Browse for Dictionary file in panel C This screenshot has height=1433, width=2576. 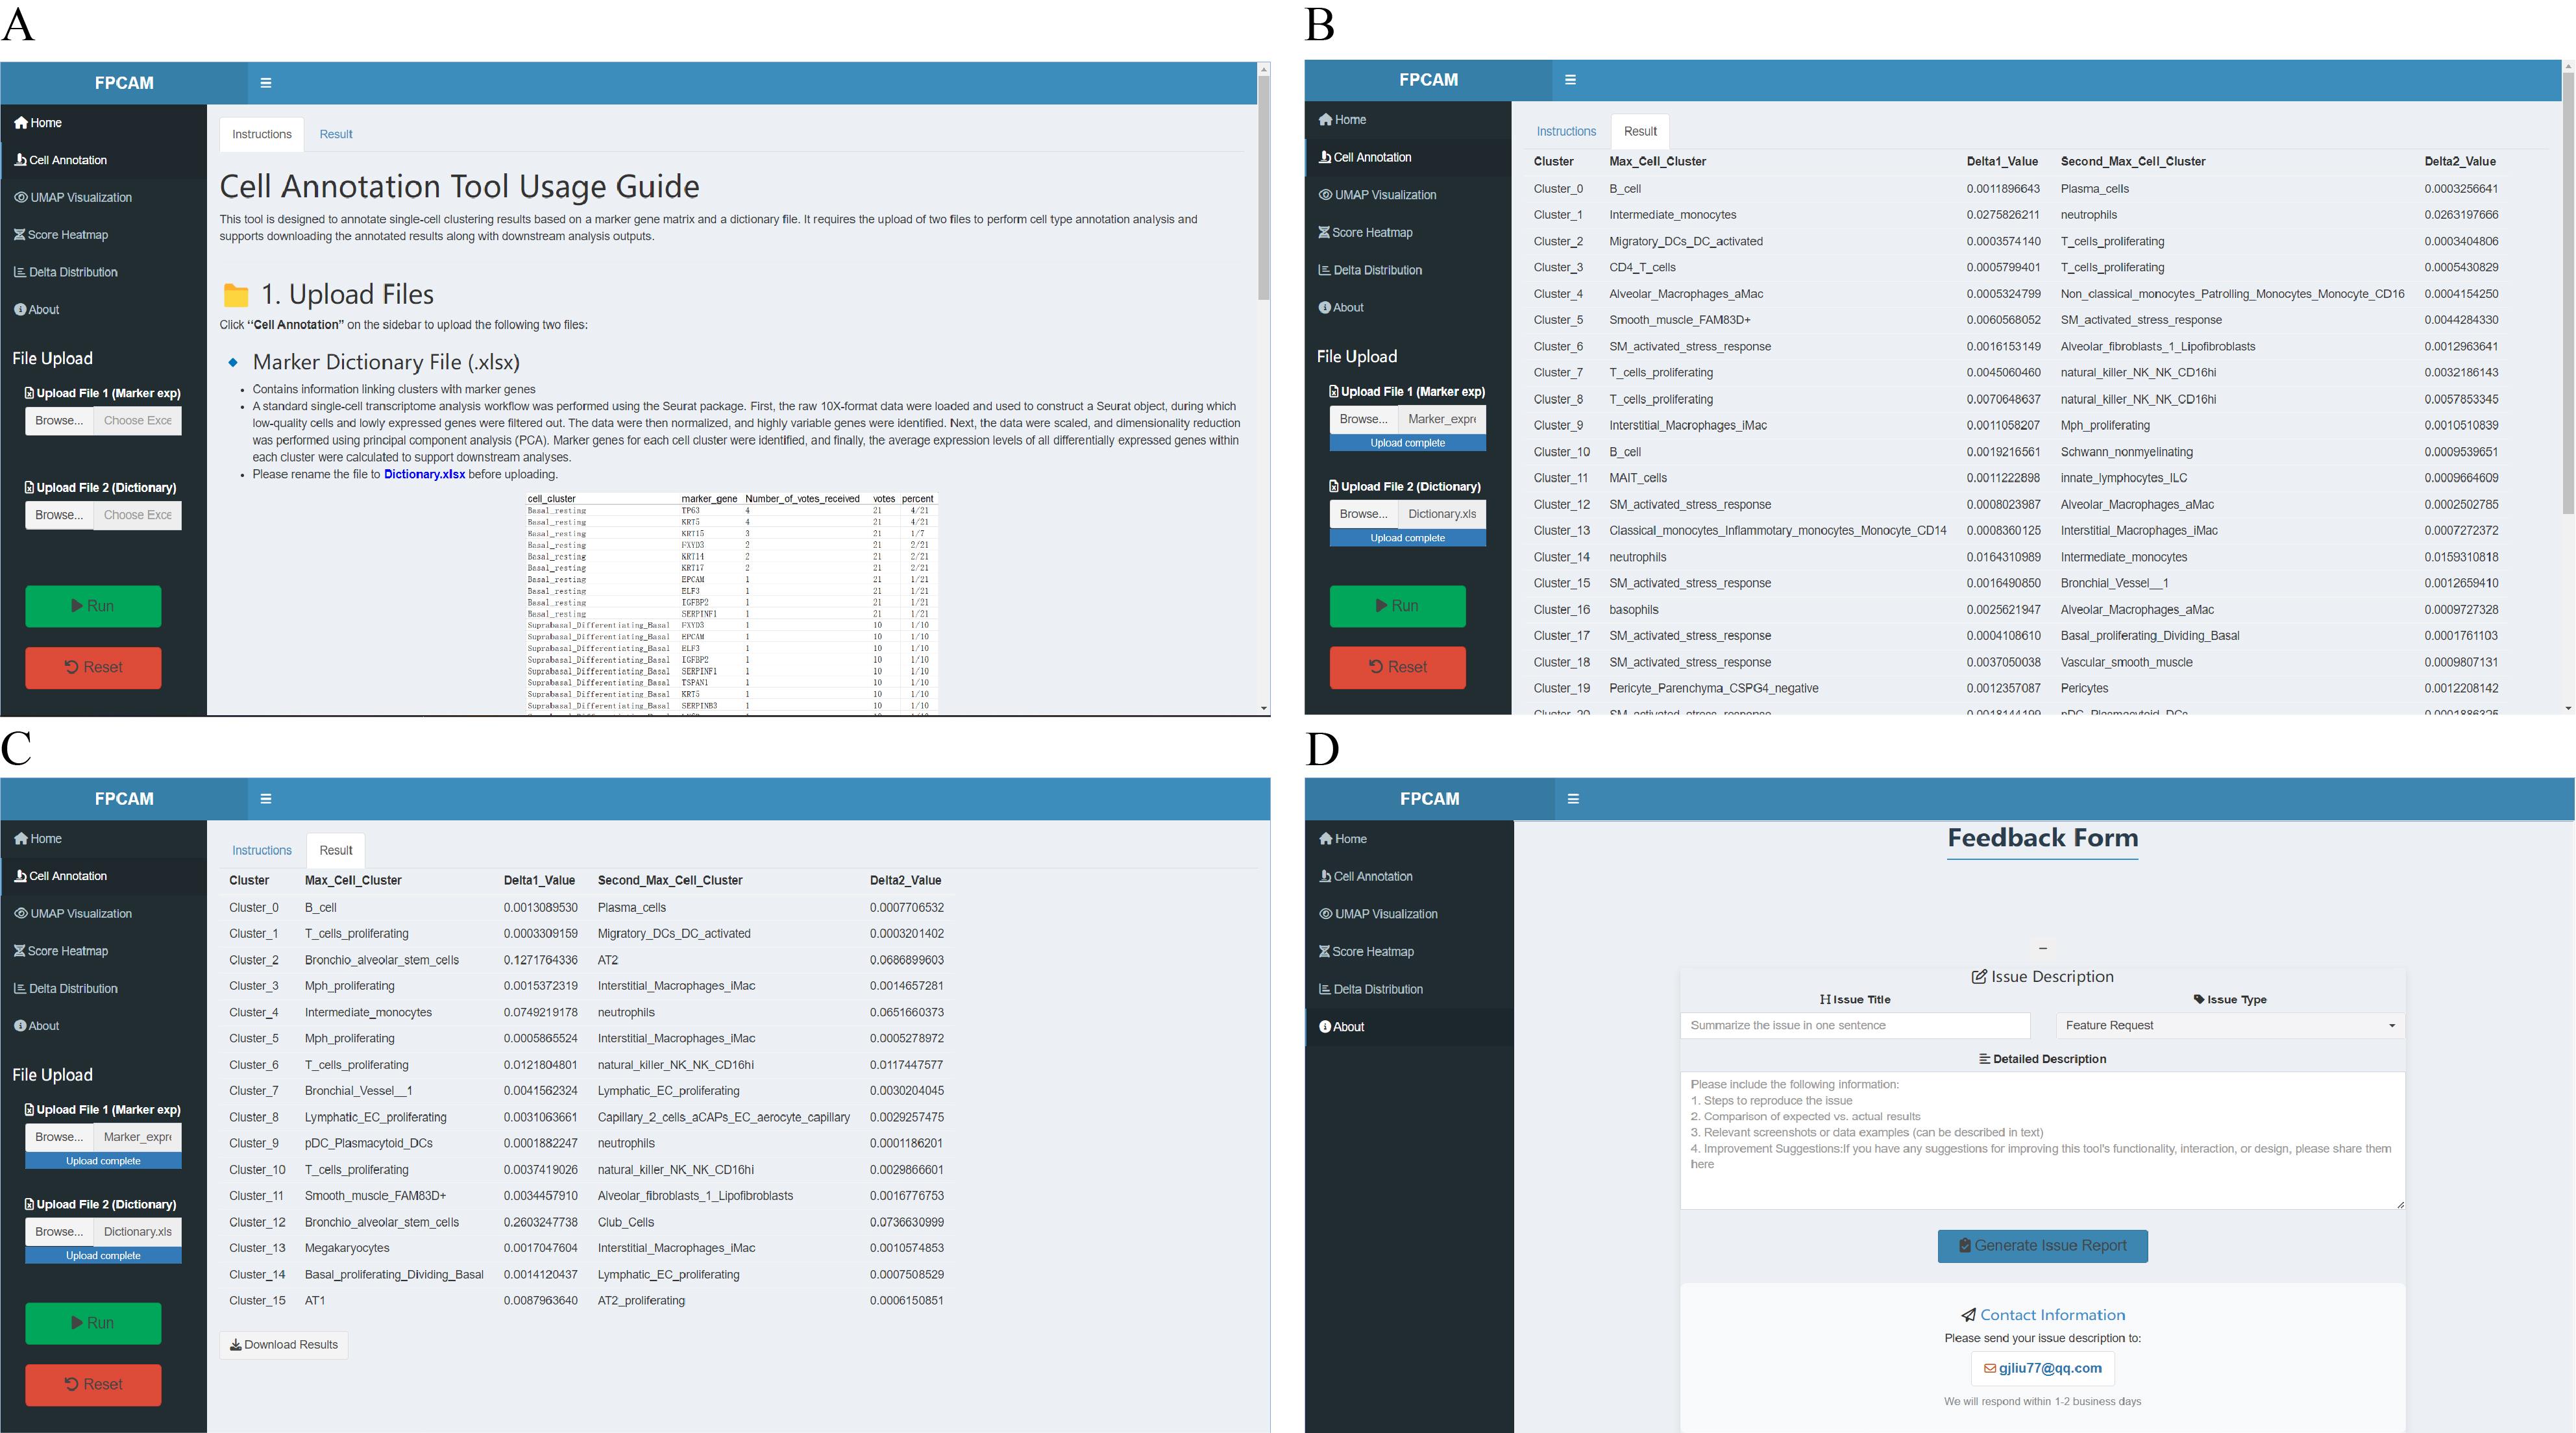point(59,1232)
